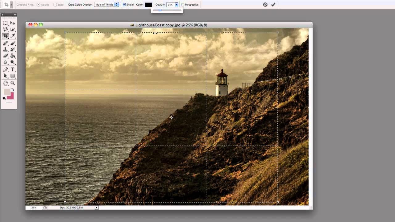Select the Blur tool
Screen dimensions: 395x222
(x=6, y=62)
